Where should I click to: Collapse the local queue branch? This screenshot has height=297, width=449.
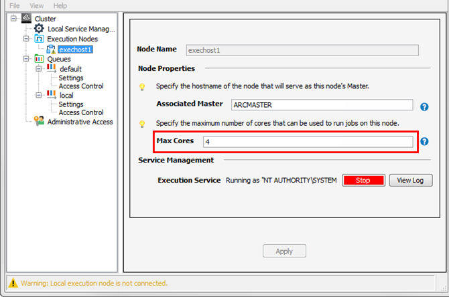[39, 95]
